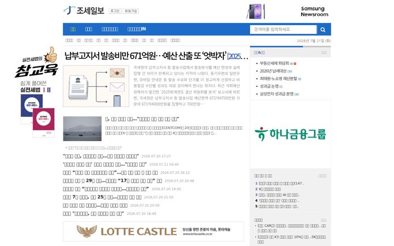Image resolution: width=394 pixels, height=246 pixels.
Task: Click the magnifier search button
Action: pyautogui.click(x=323, y=30)
